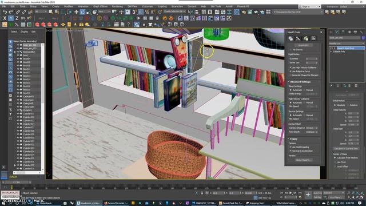
Task: Start MassFX simulation with play icon
Action: (139, 18)
